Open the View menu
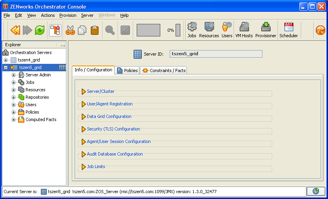 click(31, 15)
